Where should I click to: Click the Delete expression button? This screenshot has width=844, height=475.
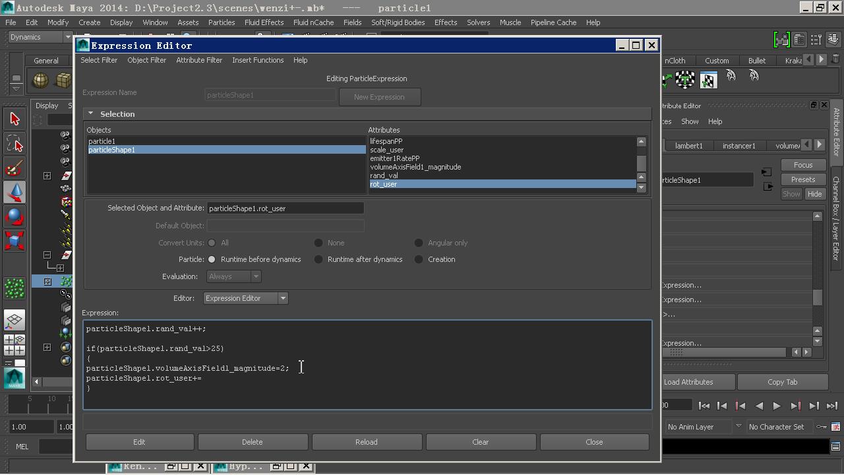[252, 442]
